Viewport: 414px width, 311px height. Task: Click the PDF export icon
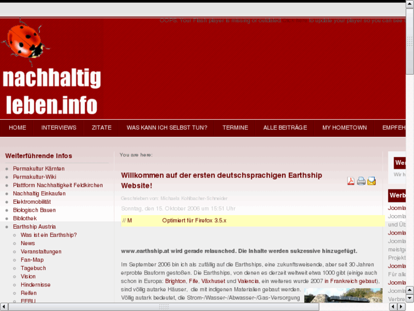click(x=351, y=181)
